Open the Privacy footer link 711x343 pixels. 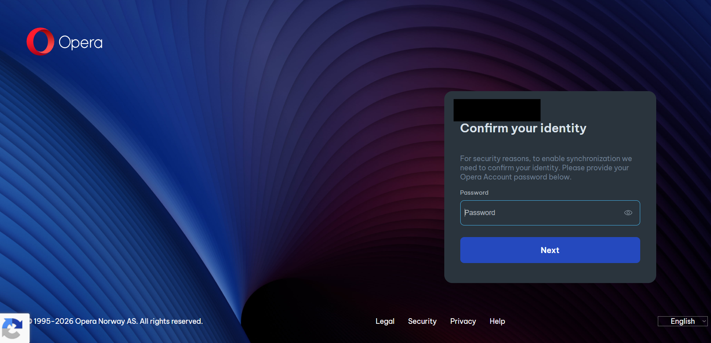(x=463, y=321)
